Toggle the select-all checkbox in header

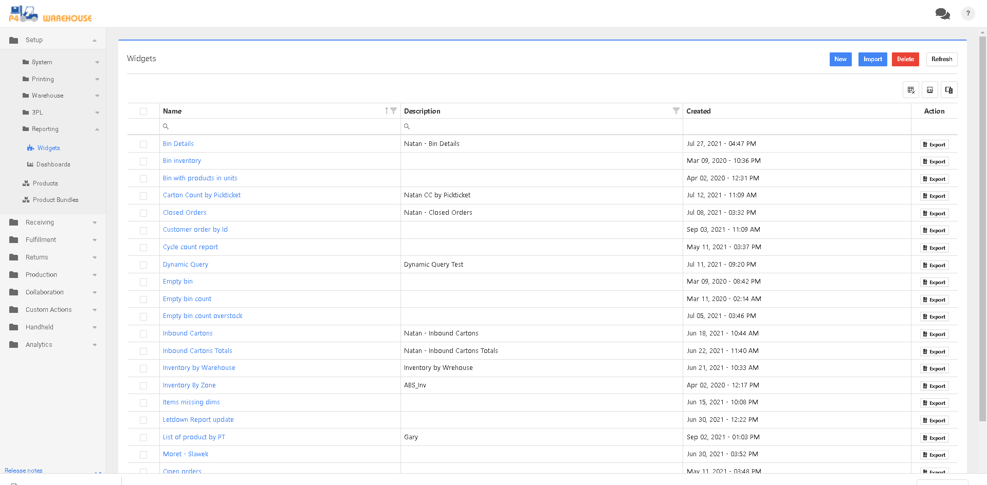[143, 111]
